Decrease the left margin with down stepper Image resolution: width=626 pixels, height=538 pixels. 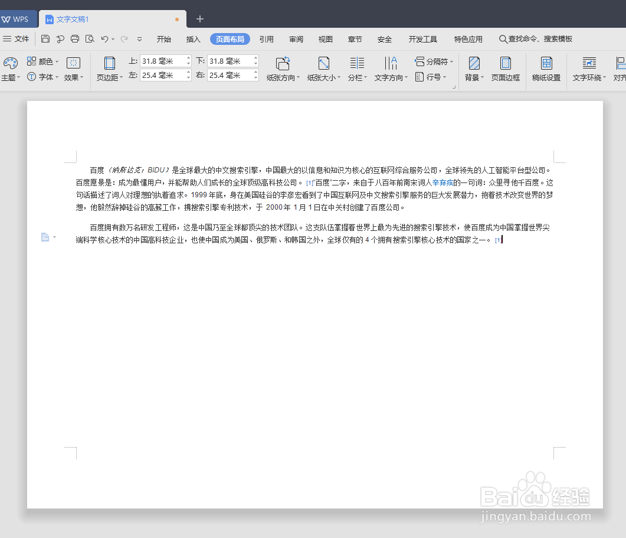point(188,79)
